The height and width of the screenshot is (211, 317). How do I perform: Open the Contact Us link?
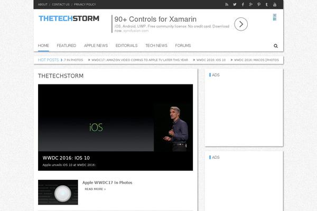61,4
